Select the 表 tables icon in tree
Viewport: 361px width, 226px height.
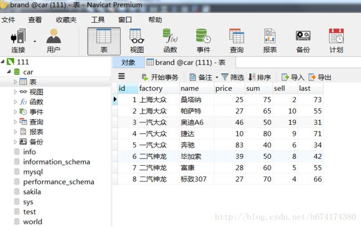click(23, 81)
